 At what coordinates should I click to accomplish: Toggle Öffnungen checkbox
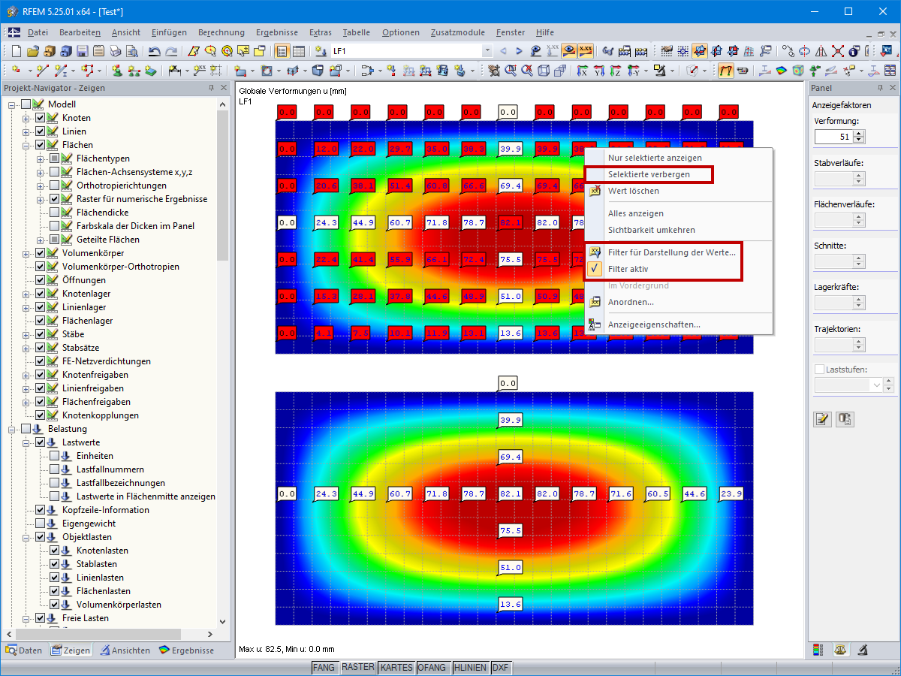(x=41, y=280)
